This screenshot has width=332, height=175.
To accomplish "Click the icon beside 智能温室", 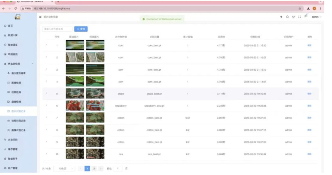I will pyautogui.click(x=5, y=45).
